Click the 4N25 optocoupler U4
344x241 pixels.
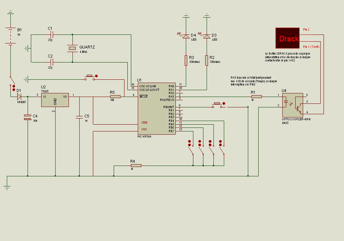(x=292, y=105)
